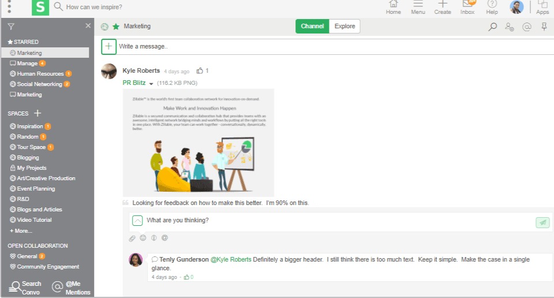
Task: Open Community Engagement space
Action: 48,267
